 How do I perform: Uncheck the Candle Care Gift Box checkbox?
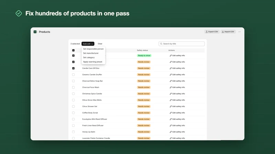[x=73, y=68]
